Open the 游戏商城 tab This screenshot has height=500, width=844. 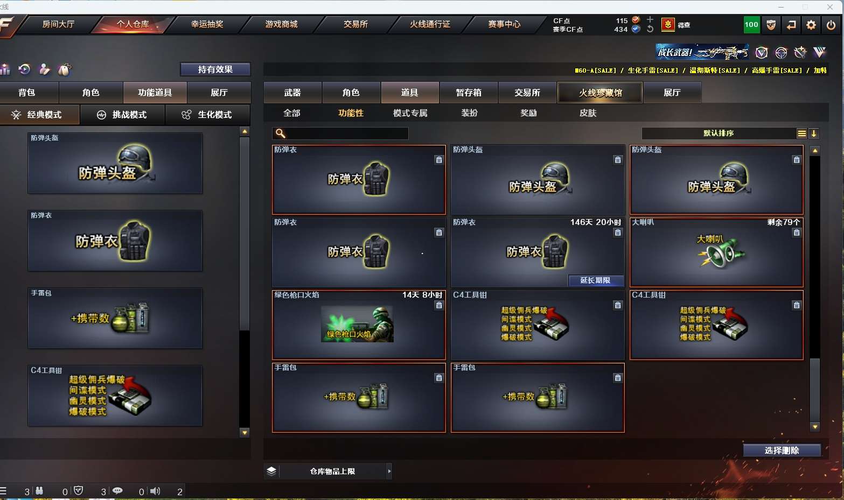click(x=281, y=24)
